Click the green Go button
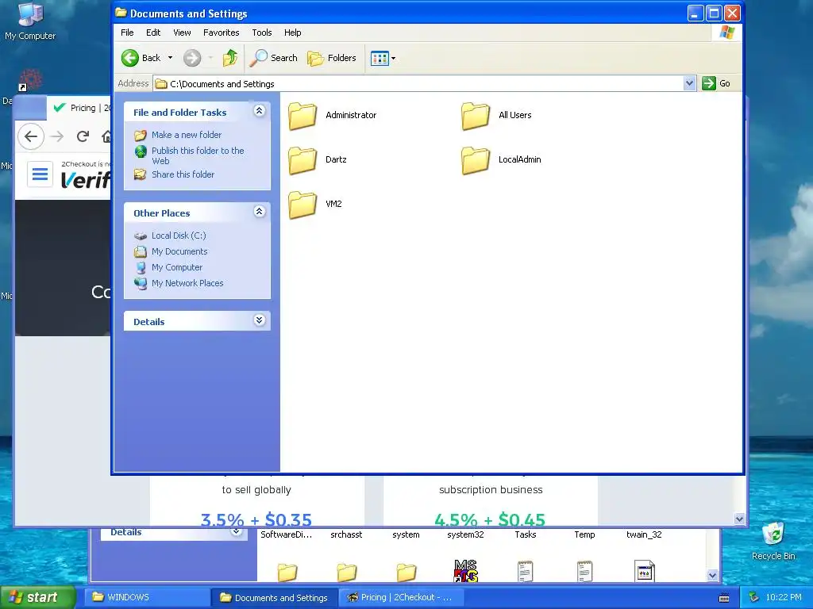Screen dimensions: 813x609 click(x=716, y=83)
